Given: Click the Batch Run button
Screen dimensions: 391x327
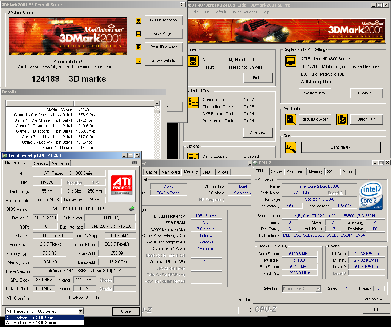Looking at the screenshot, I should (x=366, y=119).
